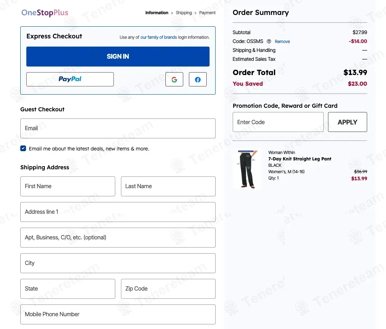
Task: Pay with the PayPal button
Action: pos(70,79)
